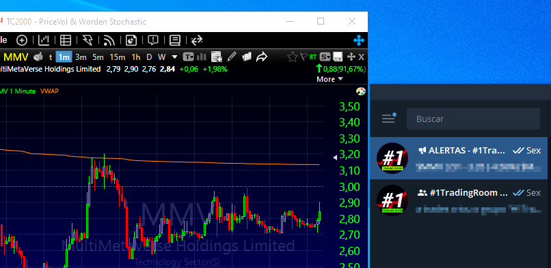The image size is (551, 268).
Task: Open the watchlist table icon
Action: [x=66, y=41]
